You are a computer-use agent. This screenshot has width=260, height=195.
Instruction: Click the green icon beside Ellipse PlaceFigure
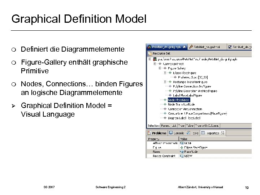pos(170,73)
